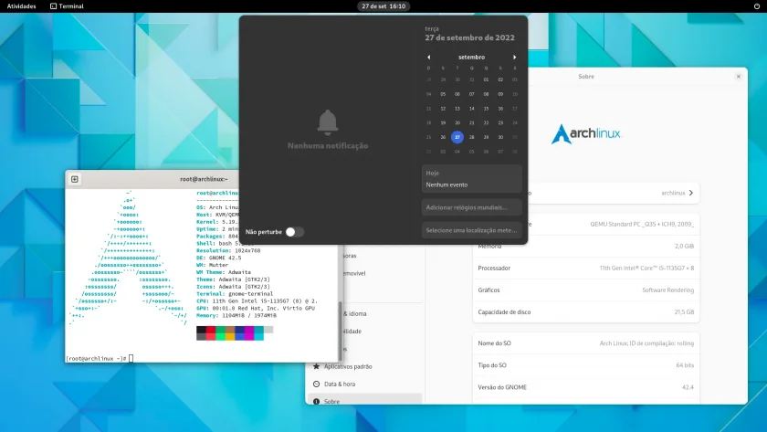Click the Versão do GNOME row
This screenshot has width=767, height=432.
coord(586,387)
